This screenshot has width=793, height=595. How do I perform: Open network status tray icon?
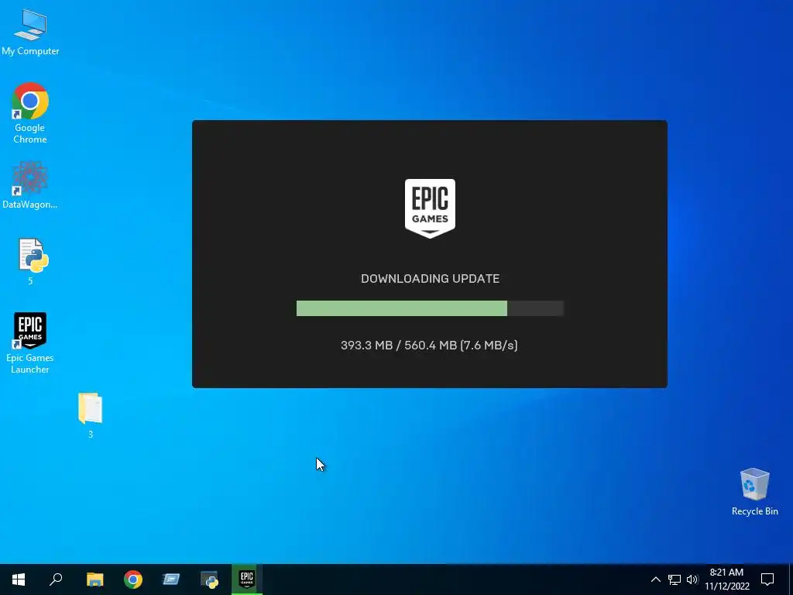[x=675, y=580]
